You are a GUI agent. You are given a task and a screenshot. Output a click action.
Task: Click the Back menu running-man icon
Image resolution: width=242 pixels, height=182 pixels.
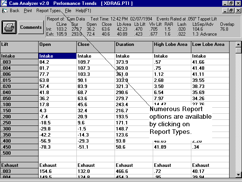click(5, 11)
